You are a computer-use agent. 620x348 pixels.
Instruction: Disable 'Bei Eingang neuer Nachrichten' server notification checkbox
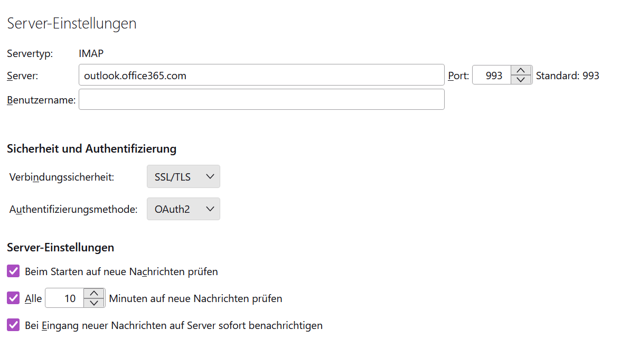coord(13,325)
